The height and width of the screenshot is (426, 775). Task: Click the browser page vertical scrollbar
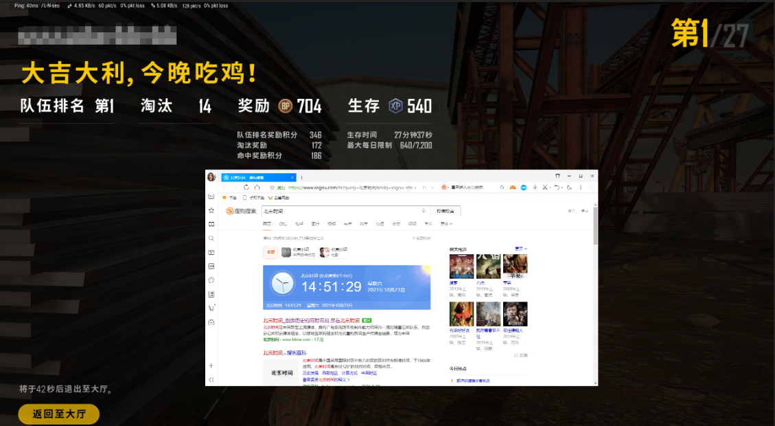pyautogui.click(x=595, y=225)
